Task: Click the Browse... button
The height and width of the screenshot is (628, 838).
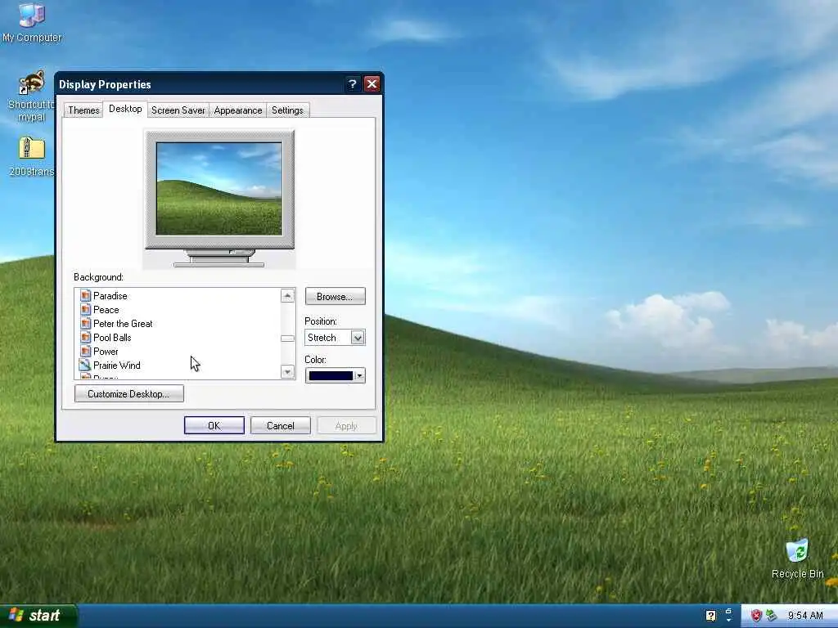Action: (335, 296)
